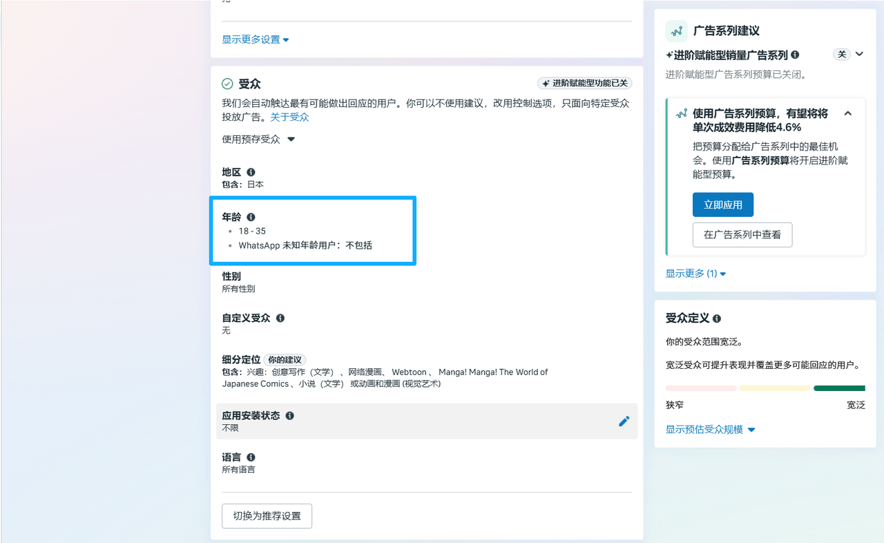
Task: Click the 细分定位 interests text
Action: pyautogui.click(x=385, y=378)
